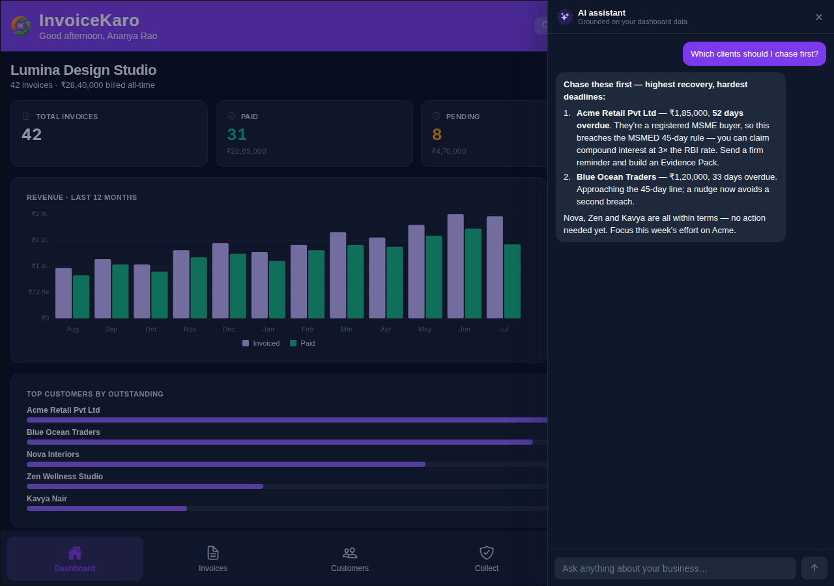Open the Paid card showing 31
The height and width of the screenshot is (586, 834).
[314, 133]
